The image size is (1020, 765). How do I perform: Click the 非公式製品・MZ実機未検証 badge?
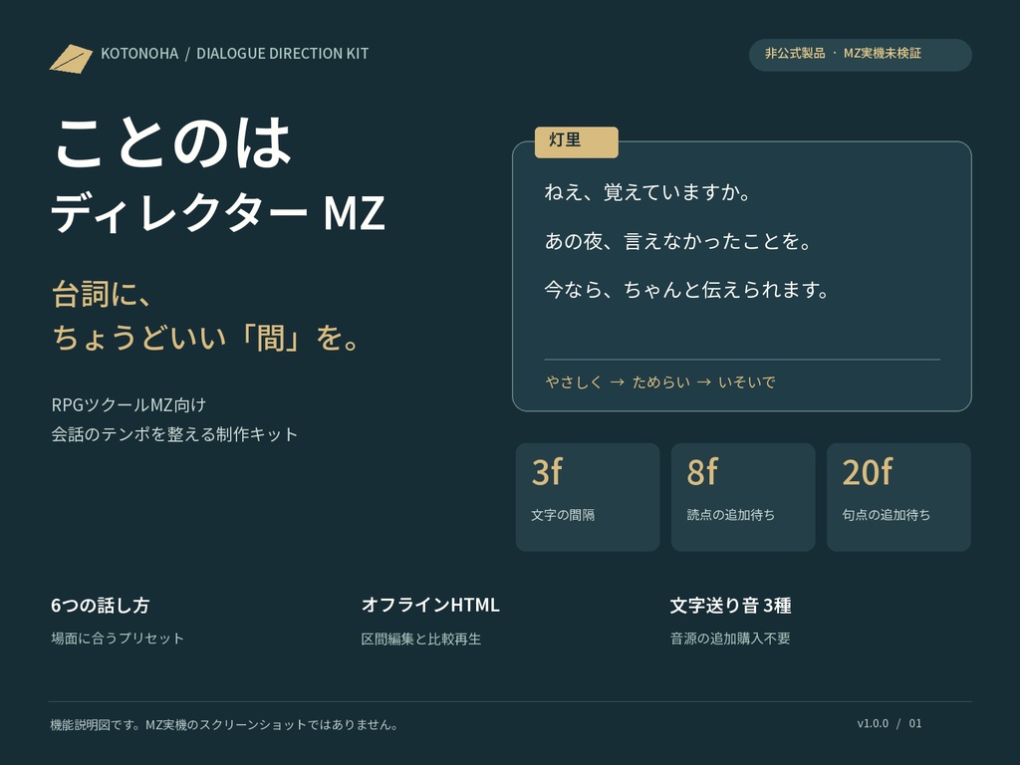click(860, 56)
